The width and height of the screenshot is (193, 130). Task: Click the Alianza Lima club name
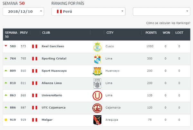click(52, 83)
